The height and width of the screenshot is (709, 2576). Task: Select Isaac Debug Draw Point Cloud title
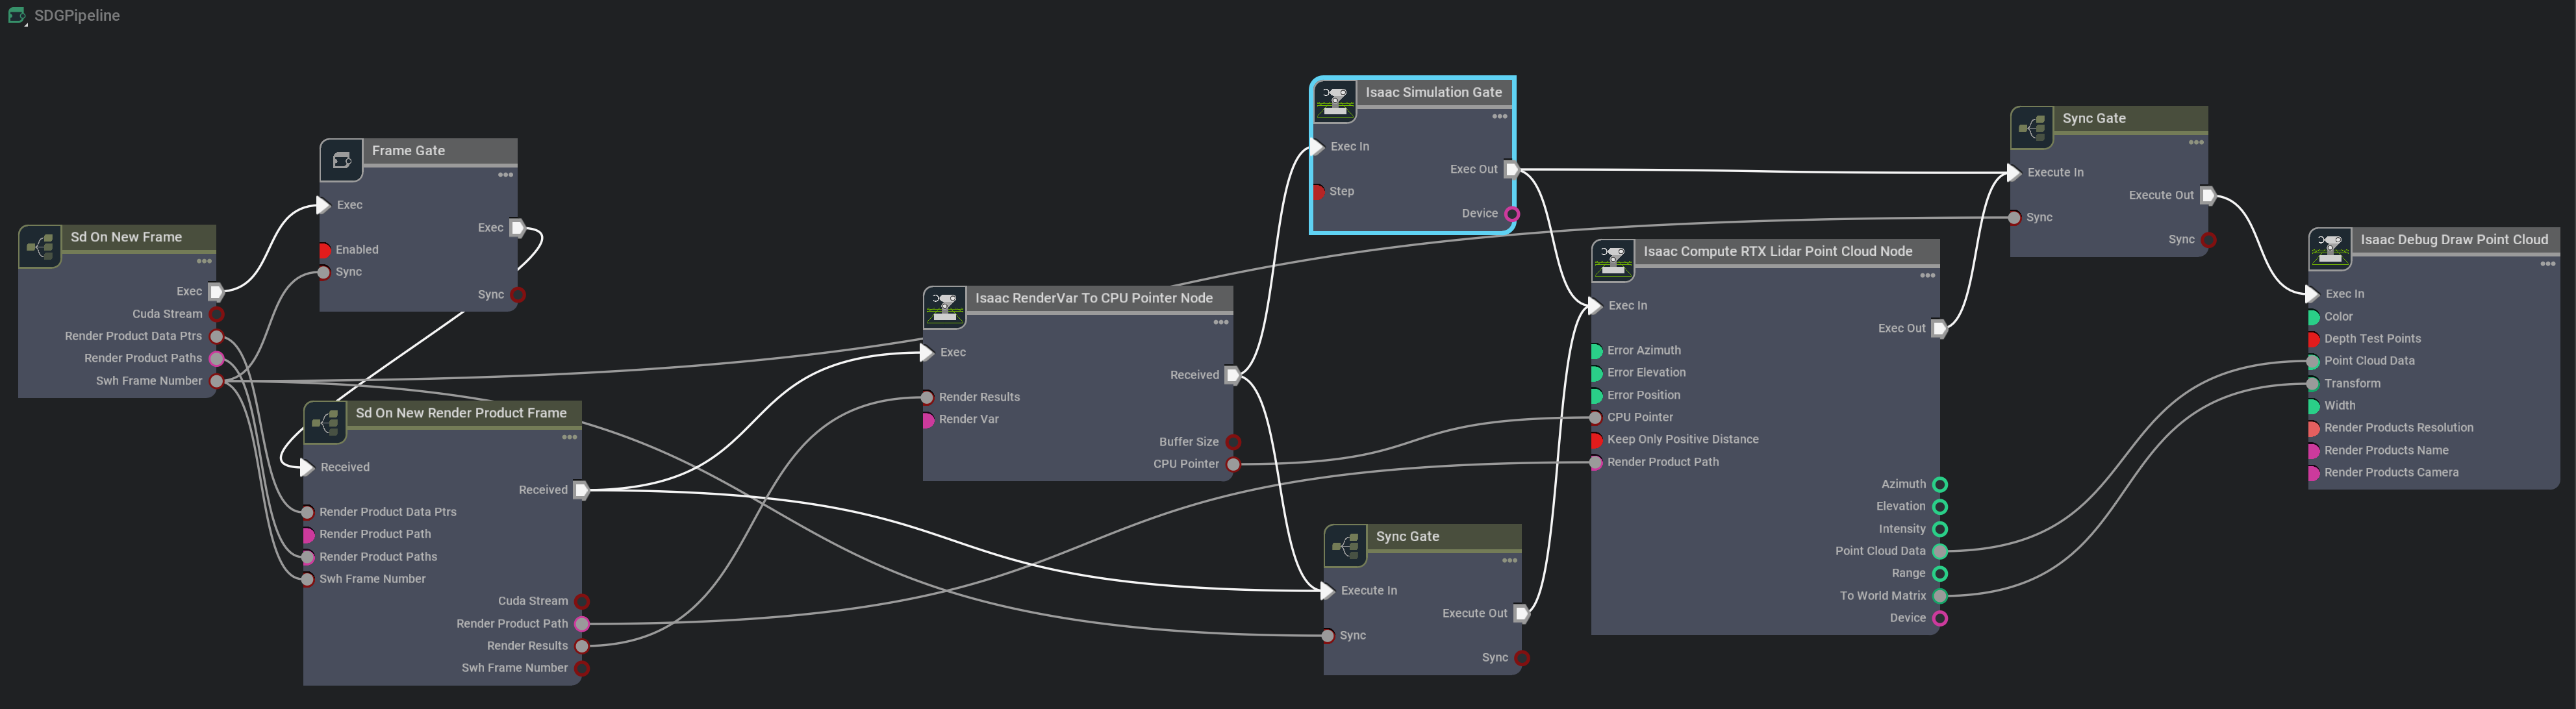pyautogui.click(x=2454, y=239)
